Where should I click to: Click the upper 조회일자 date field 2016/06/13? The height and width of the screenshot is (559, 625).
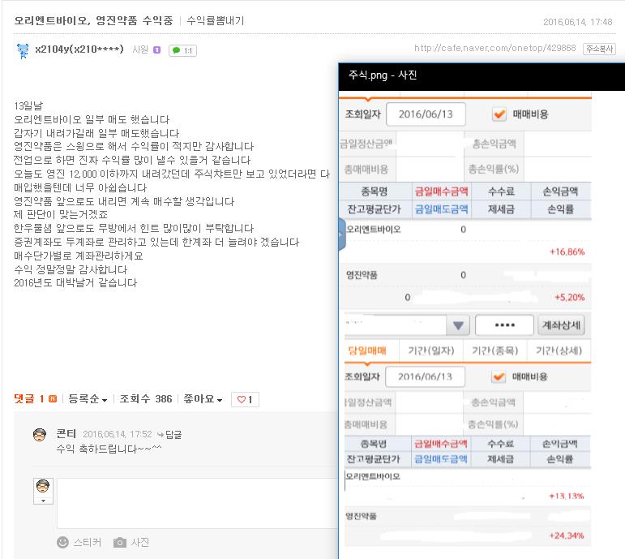[x=426, y=114]
